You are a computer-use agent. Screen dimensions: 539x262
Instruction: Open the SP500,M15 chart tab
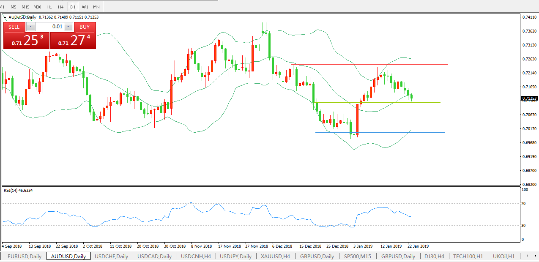point(358,256)
